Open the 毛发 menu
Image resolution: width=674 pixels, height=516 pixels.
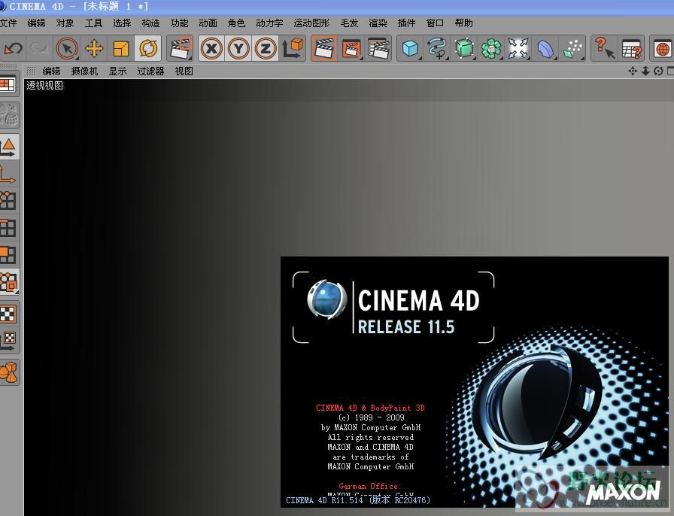[349, 23]
